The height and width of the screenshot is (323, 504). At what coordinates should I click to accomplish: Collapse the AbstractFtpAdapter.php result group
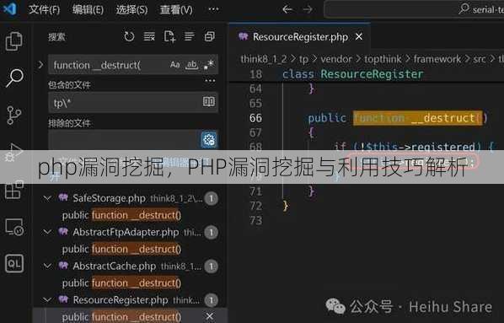pyautogui.click(x=47, y=232)
